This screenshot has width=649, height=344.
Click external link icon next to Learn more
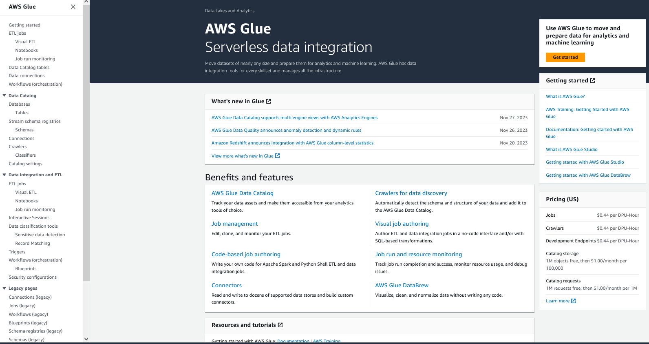tap(573, 301)
